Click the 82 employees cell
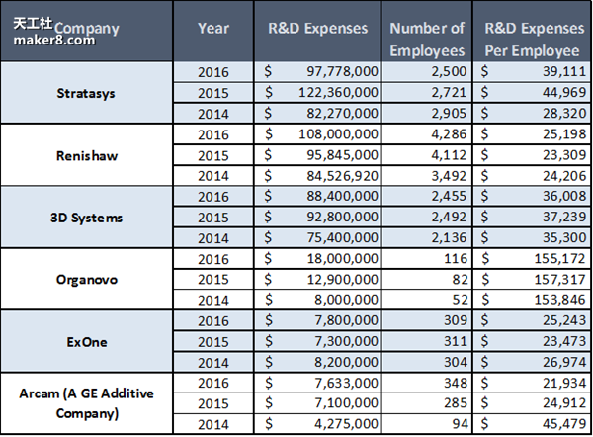Image resolution: width=593 pixels, height=437 pixels. tap(427, 279)
